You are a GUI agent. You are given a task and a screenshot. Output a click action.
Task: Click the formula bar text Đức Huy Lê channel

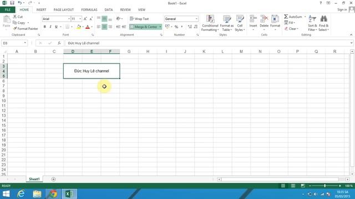pos(84,43)
